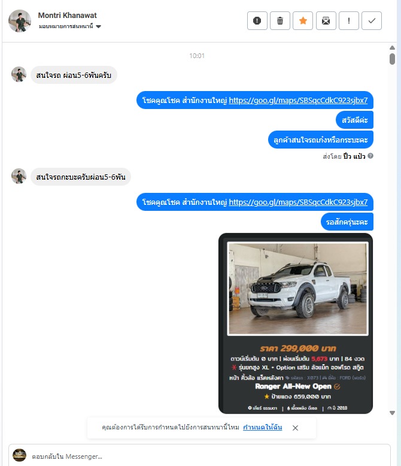
Task: Delete conversation with trash icon
Action: (280, 21)
